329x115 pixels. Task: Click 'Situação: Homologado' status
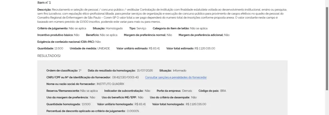click(108, 28)
